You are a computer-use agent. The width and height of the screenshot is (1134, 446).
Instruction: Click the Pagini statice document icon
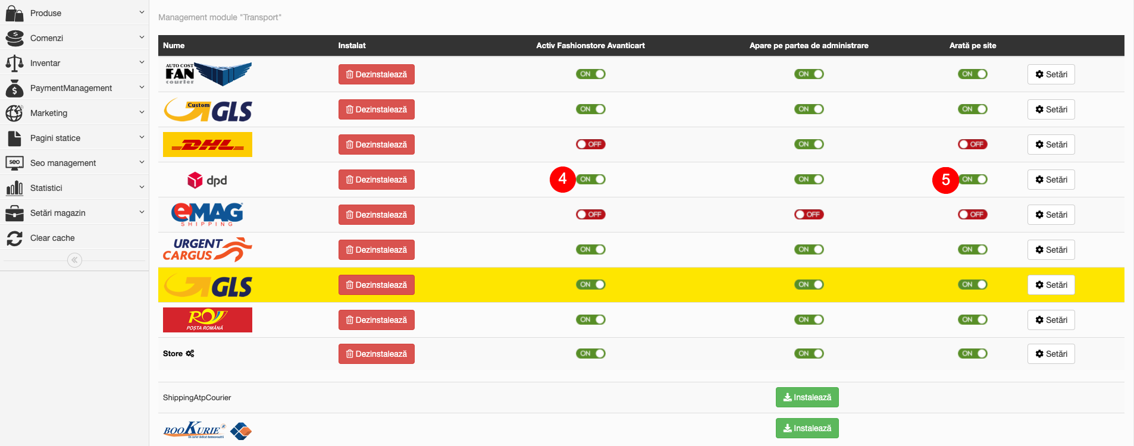pos(14,138)
